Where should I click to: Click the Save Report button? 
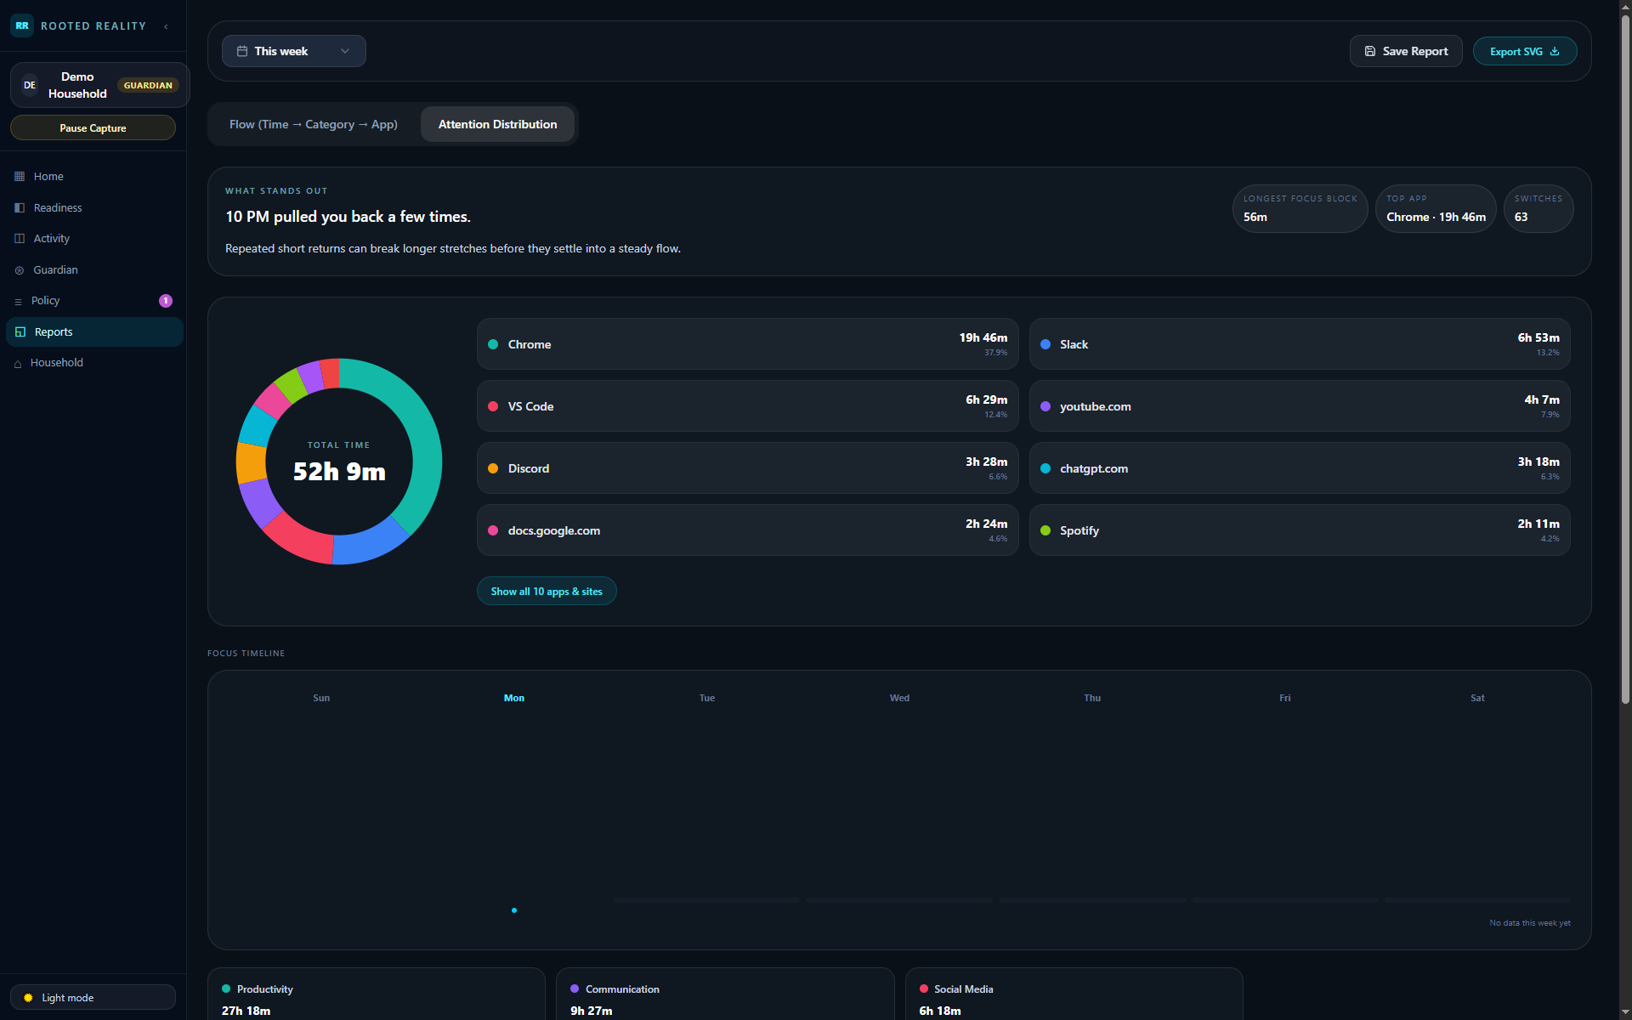pos(1405,51)
